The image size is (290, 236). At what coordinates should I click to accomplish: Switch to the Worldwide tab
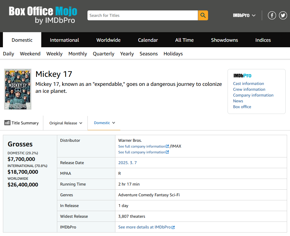(108, 40)
